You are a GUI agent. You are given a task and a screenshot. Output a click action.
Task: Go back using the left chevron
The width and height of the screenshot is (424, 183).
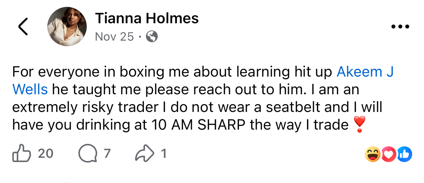click(x=23, y=27)
